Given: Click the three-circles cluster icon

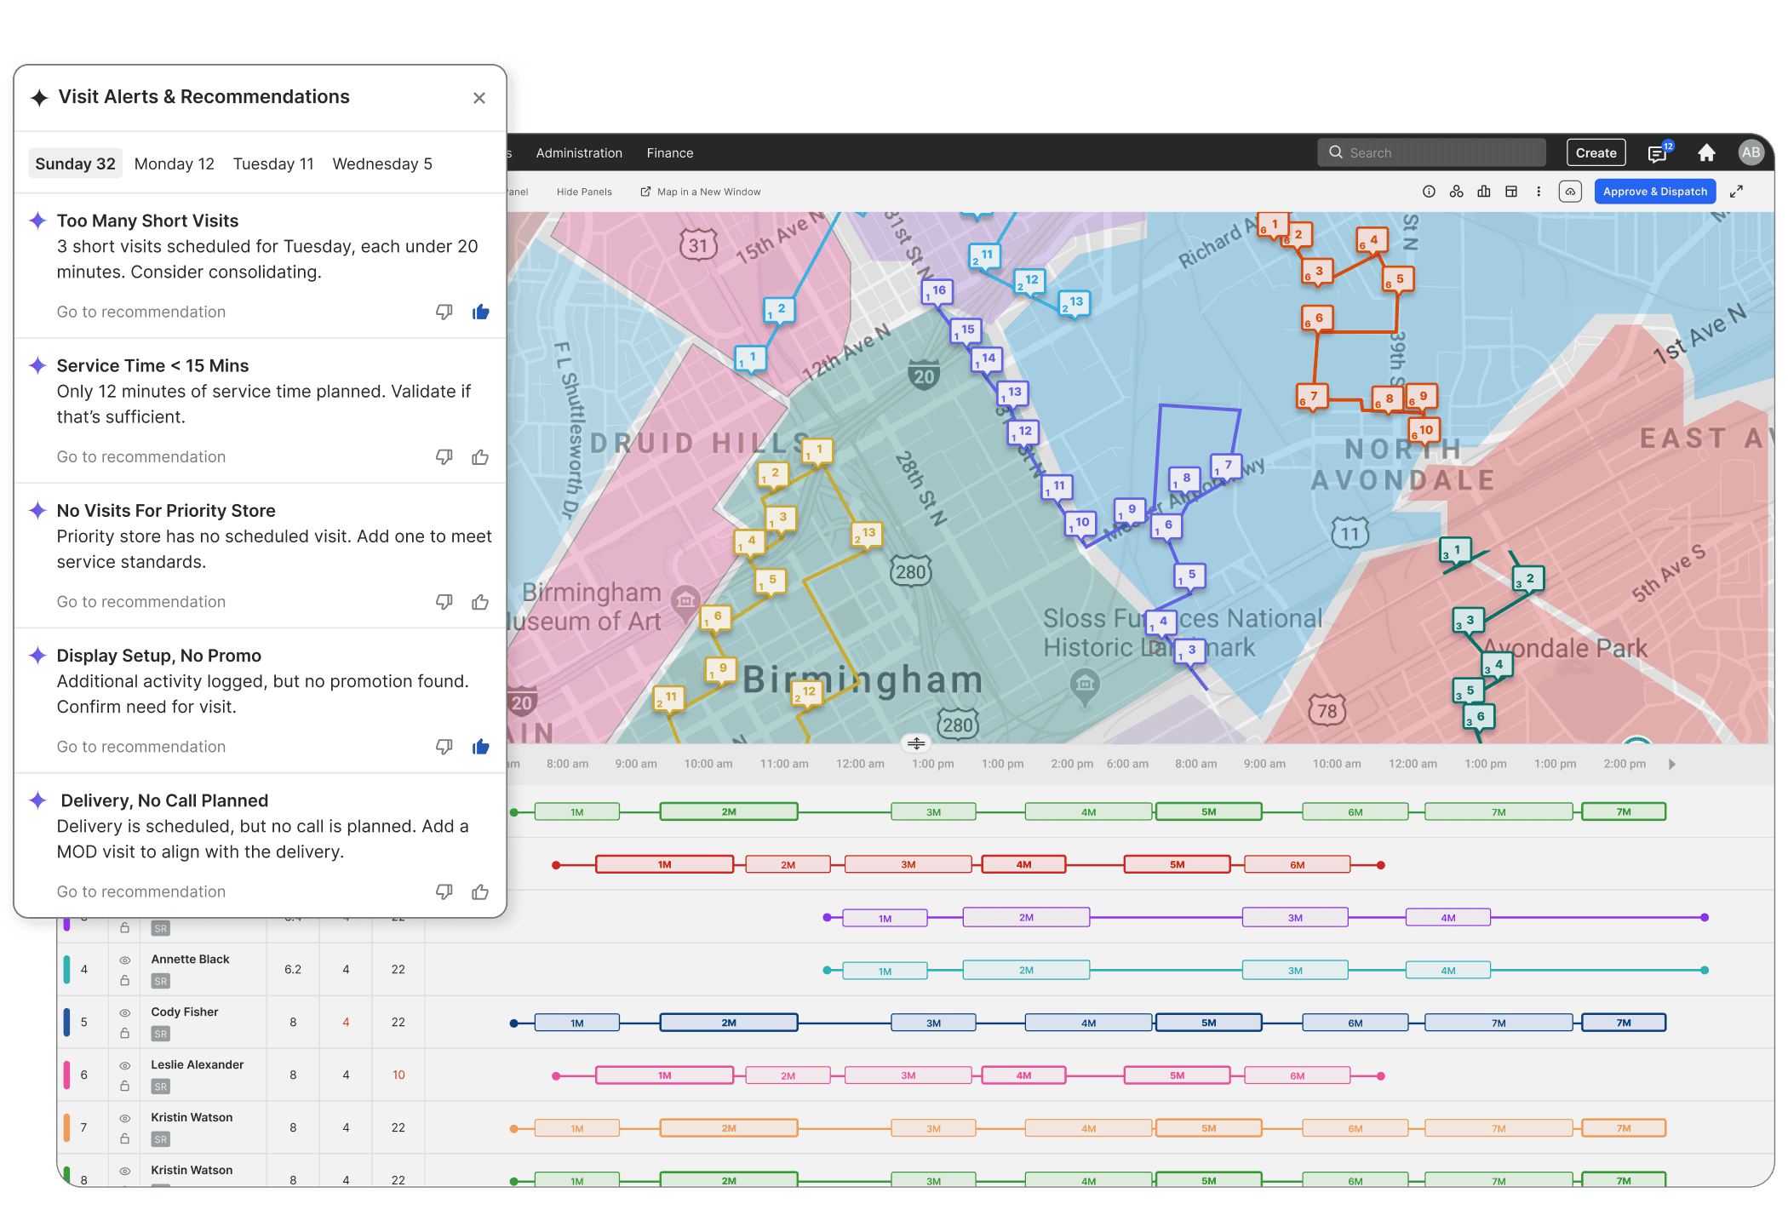Looking at the screenshot, I should [x=1457, y=192].
